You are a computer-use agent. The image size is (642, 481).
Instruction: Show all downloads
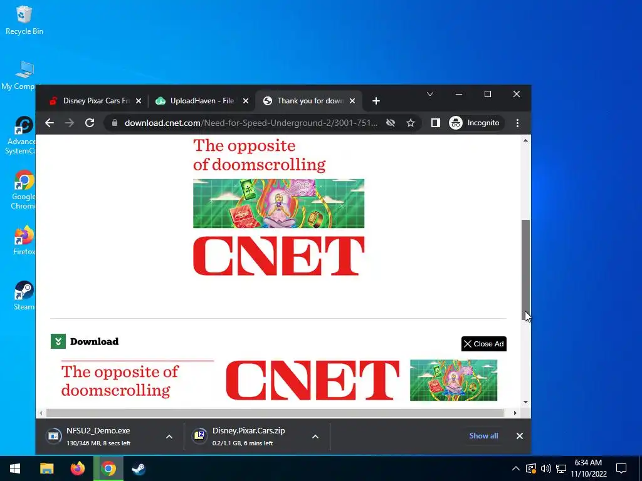coord(483,436)
